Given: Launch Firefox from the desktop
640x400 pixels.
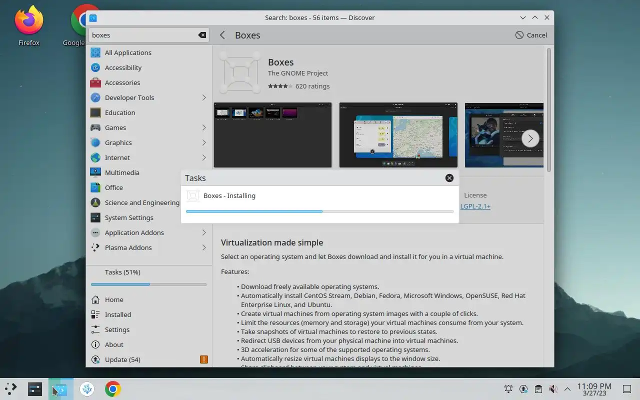Looking at the screenshot, I should [x=29, y=25].
